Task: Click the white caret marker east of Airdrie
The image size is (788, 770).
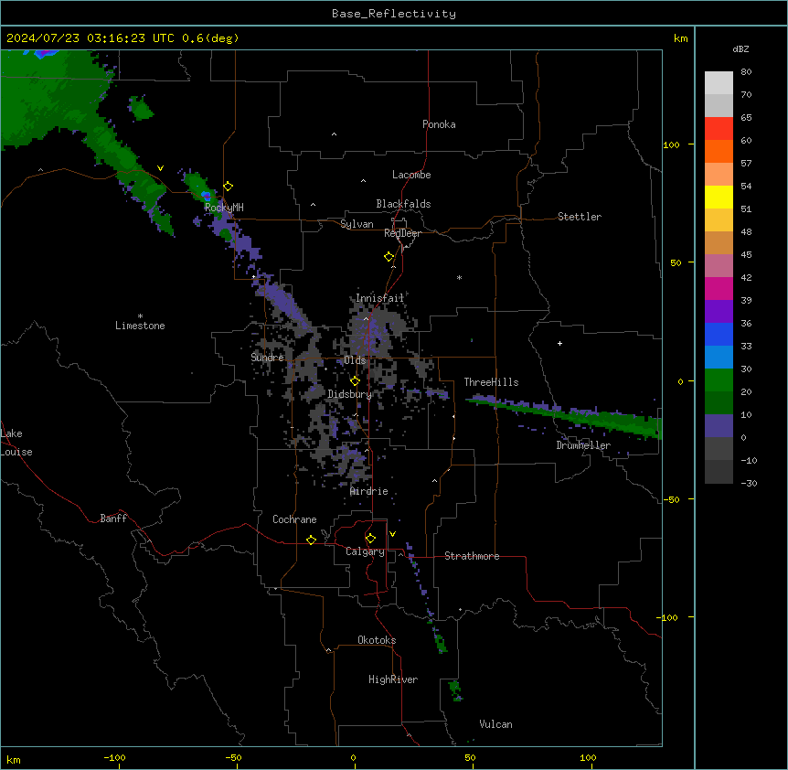Action: [435, 481]
